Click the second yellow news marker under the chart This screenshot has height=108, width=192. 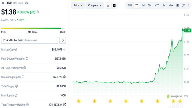pos(94,101)
